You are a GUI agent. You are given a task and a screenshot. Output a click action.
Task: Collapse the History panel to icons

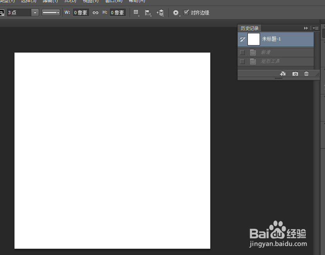point(306,28)
